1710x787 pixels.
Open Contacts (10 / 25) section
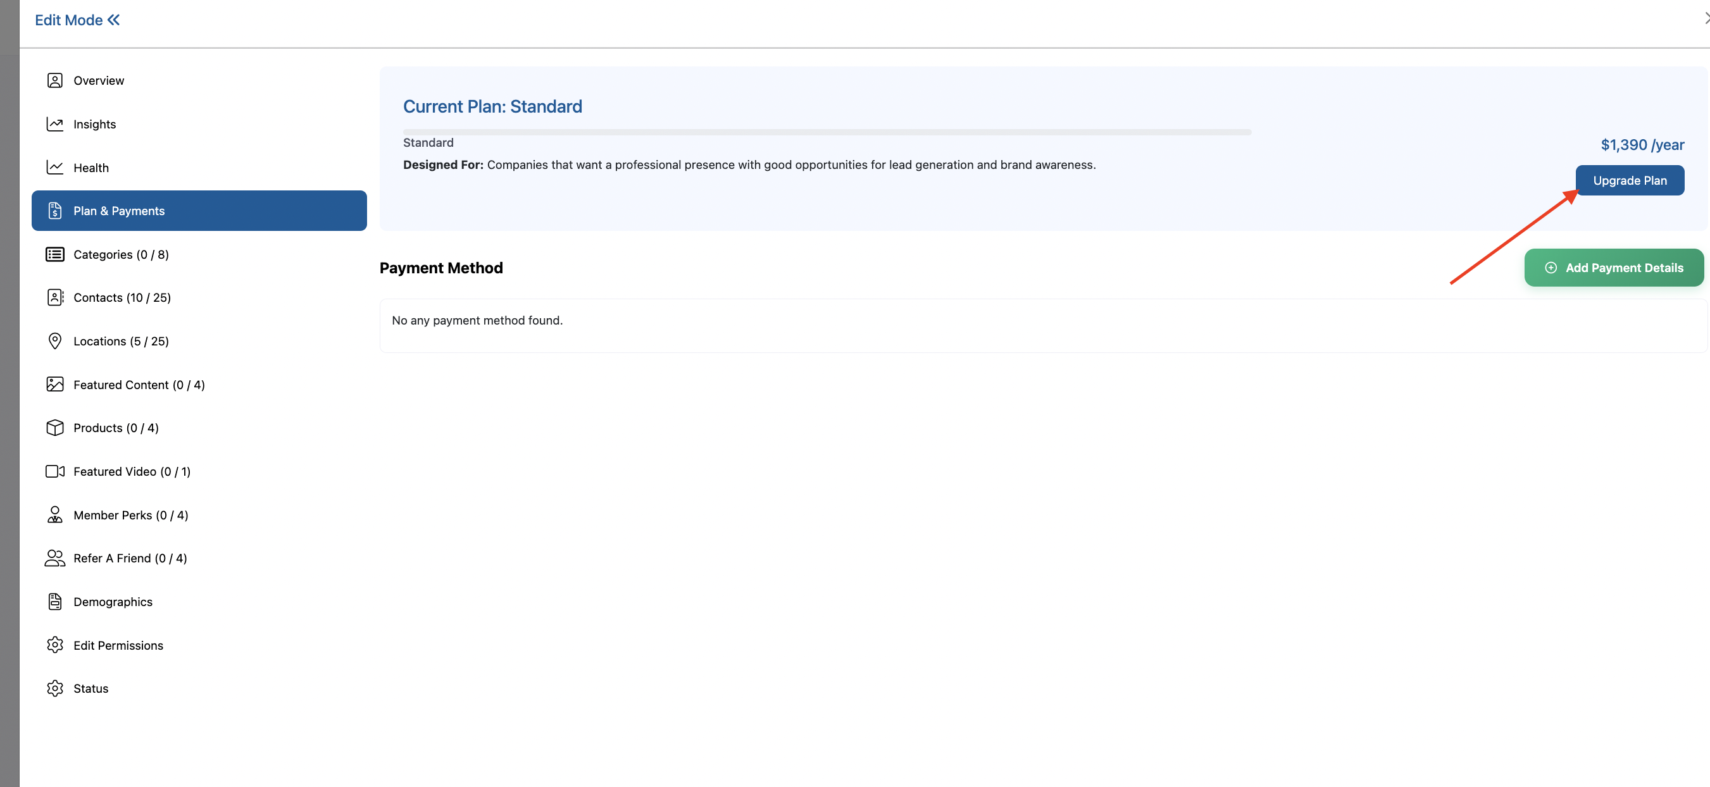click(122, 297)
